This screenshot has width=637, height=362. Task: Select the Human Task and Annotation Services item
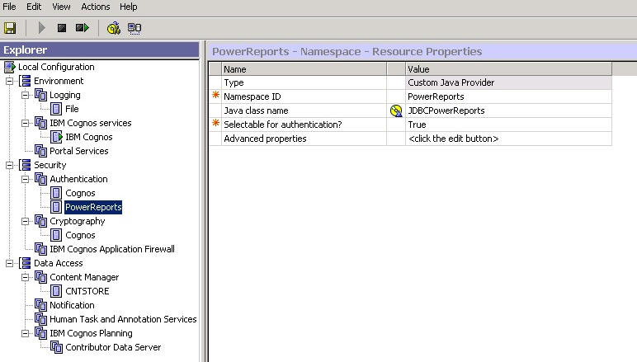[x=123, y=319]
